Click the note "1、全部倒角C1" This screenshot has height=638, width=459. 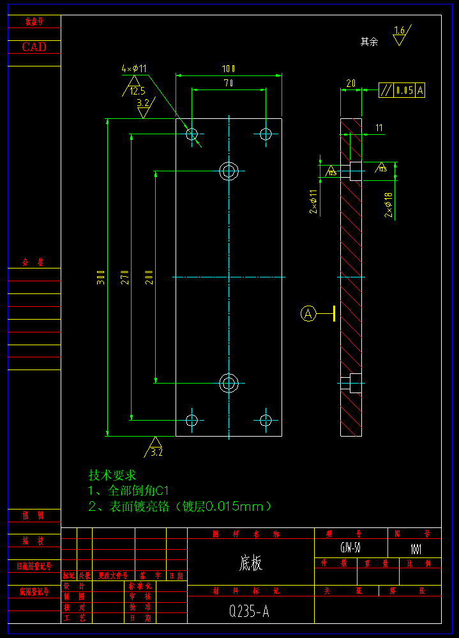click(128, 491)
